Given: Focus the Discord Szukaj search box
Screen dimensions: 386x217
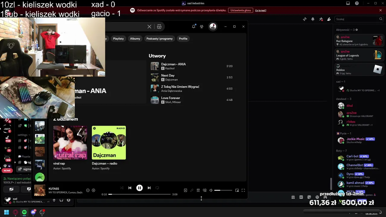Looking at the screenshot, I should coord(359,19).
